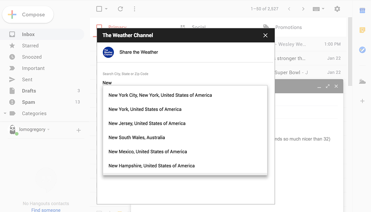Open Google Keep in side panel

tap(362, 30)
